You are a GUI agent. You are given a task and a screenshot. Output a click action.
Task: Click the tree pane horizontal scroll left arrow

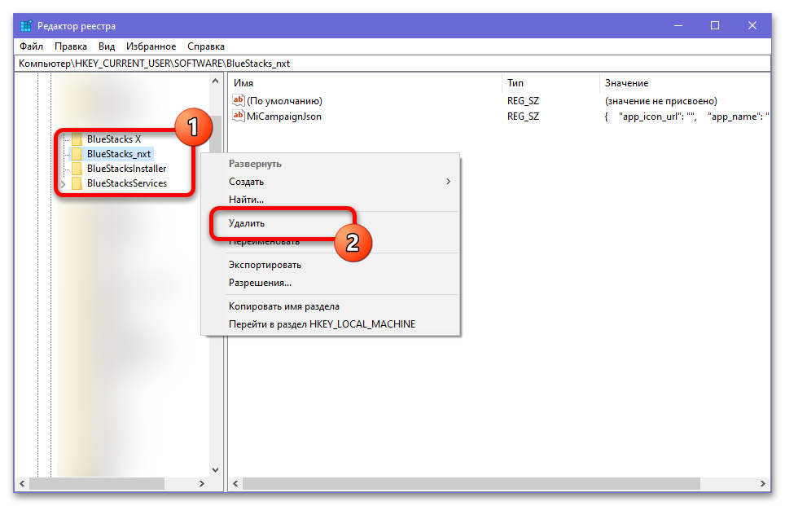[x=22, y=483]
